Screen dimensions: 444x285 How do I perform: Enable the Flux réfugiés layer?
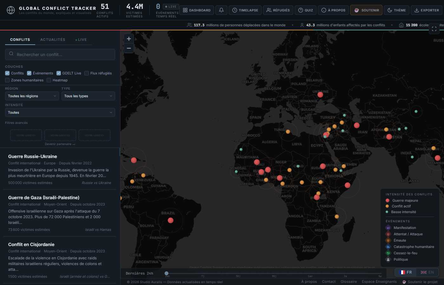tap(86, 73)
